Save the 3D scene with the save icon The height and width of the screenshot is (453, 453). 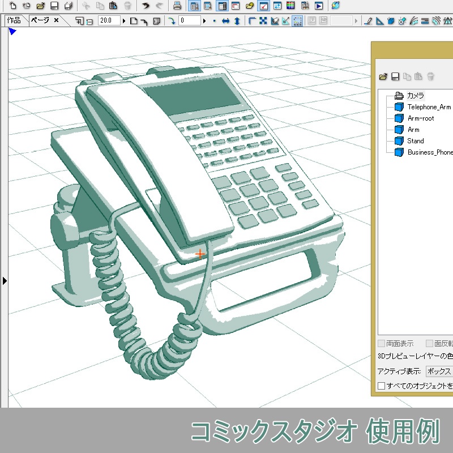click(x=396, y=76)
